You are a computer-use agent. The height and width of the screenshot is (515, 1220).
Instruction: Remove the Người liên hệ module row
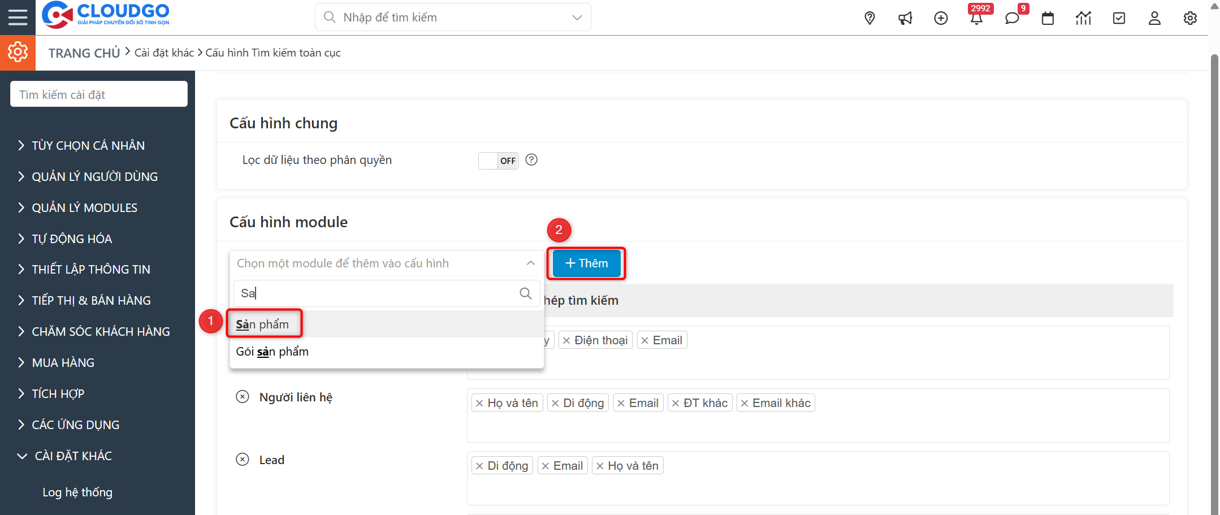pyautogui.click(x=243, y=397)
